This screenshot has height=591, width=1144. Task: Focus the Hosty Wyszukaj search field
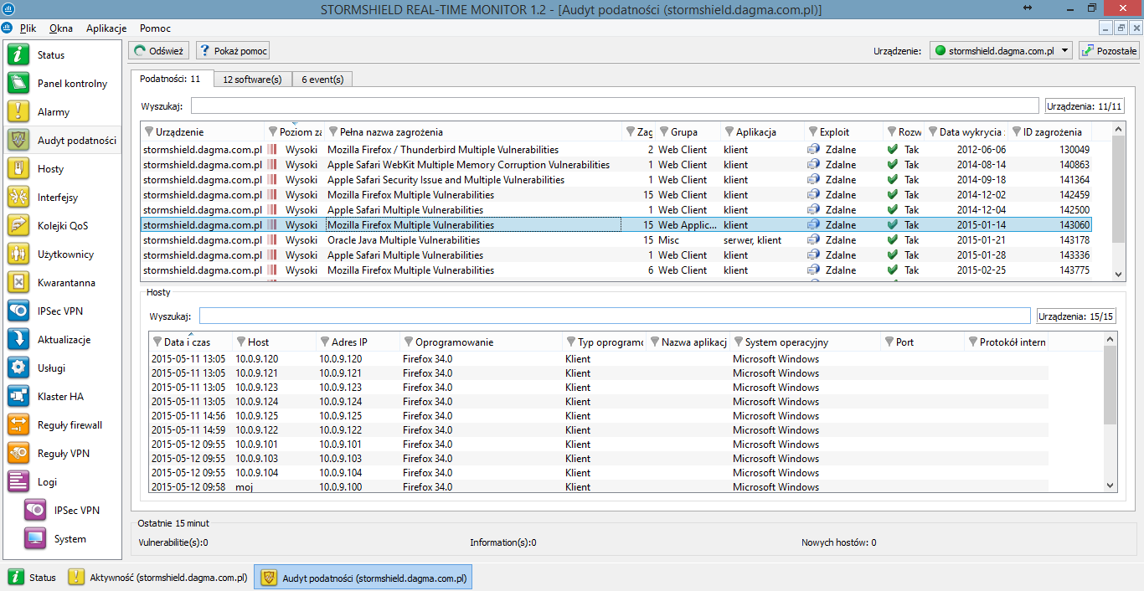[615, 316]
